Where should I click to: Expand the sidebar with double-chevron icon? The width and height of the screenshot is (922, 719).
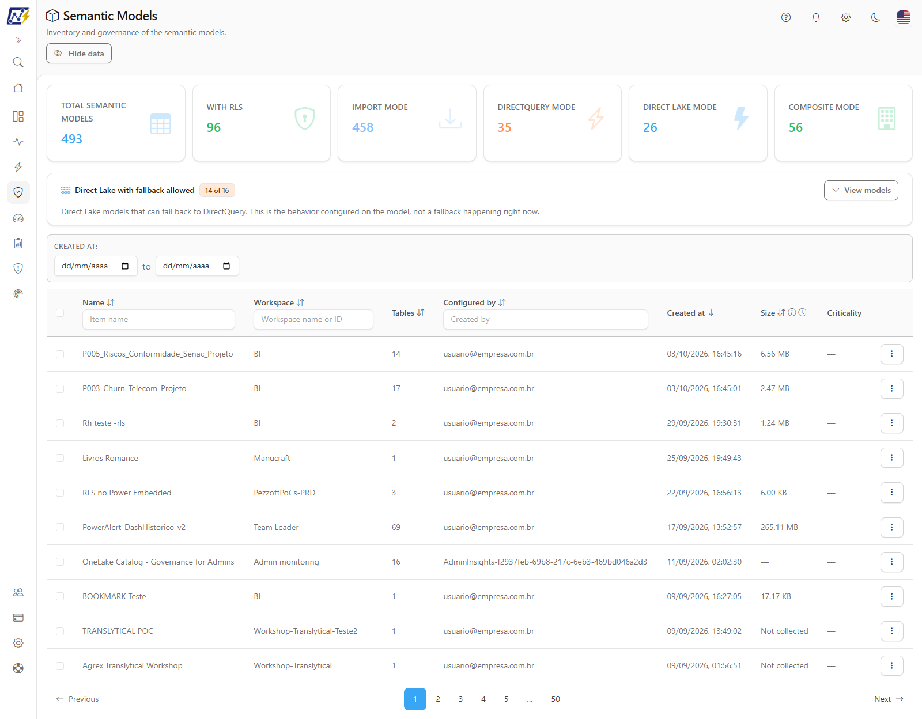pyautogui.click(x=18, y=40)
